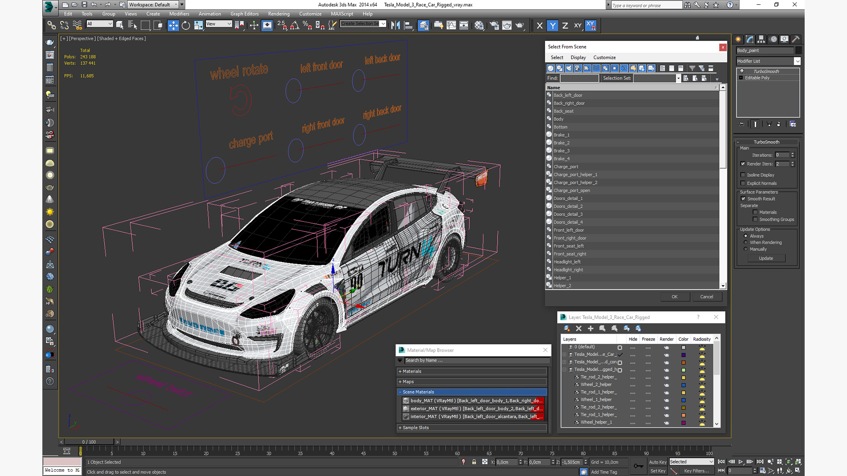This screenshot has width=847, height=476.
Task: Open Create Selection Set dropdown
Action: coord(383,24)
